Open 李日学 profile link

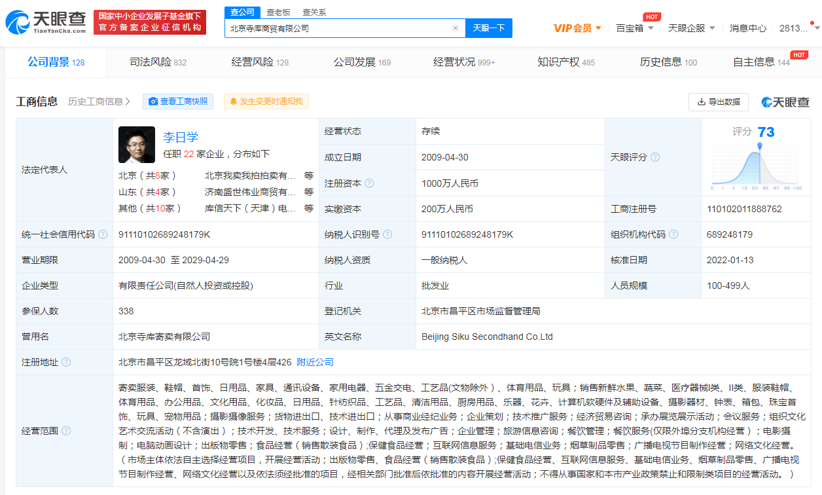(x=181, y=137)
